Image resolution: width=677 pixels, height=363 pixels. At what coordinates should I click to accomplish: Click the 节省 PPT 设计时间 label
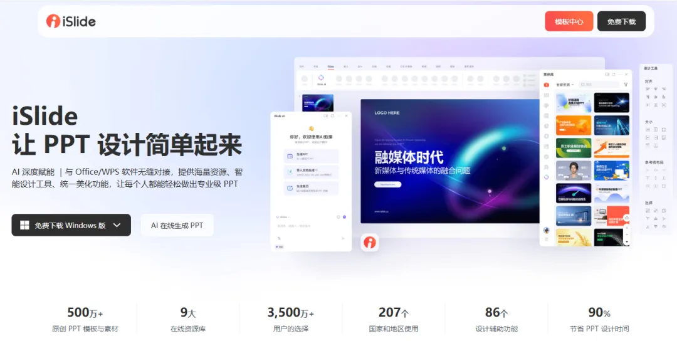(x=599, y=329)
